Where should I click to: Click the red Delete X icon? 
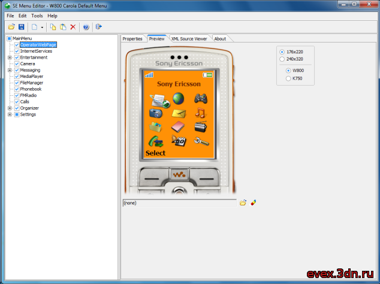pyautogui.click(x=73, y=27)
